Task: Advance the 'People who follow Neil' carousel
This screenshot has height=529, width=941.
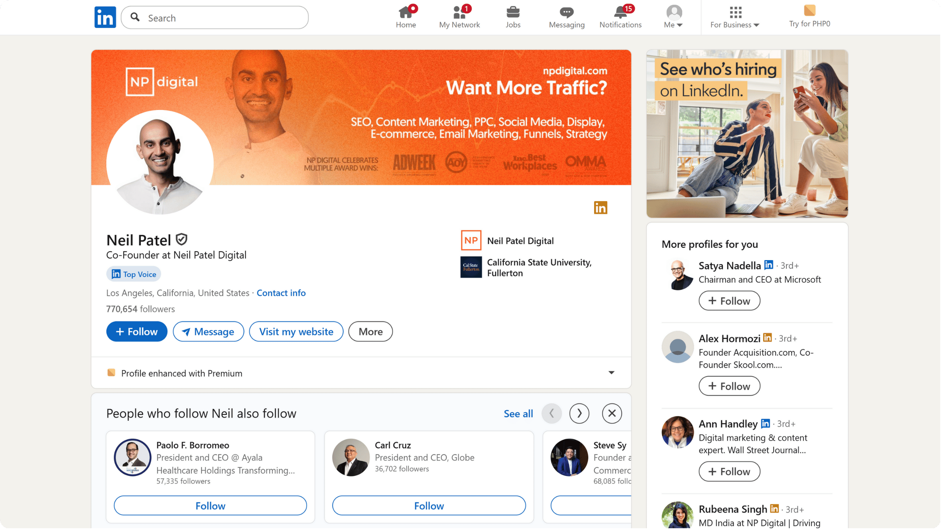Action: point(579,413)
